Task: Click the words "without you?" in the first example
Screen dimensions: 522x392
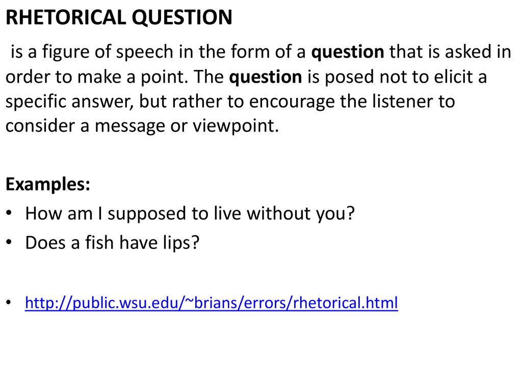Action: click(301, 213)
